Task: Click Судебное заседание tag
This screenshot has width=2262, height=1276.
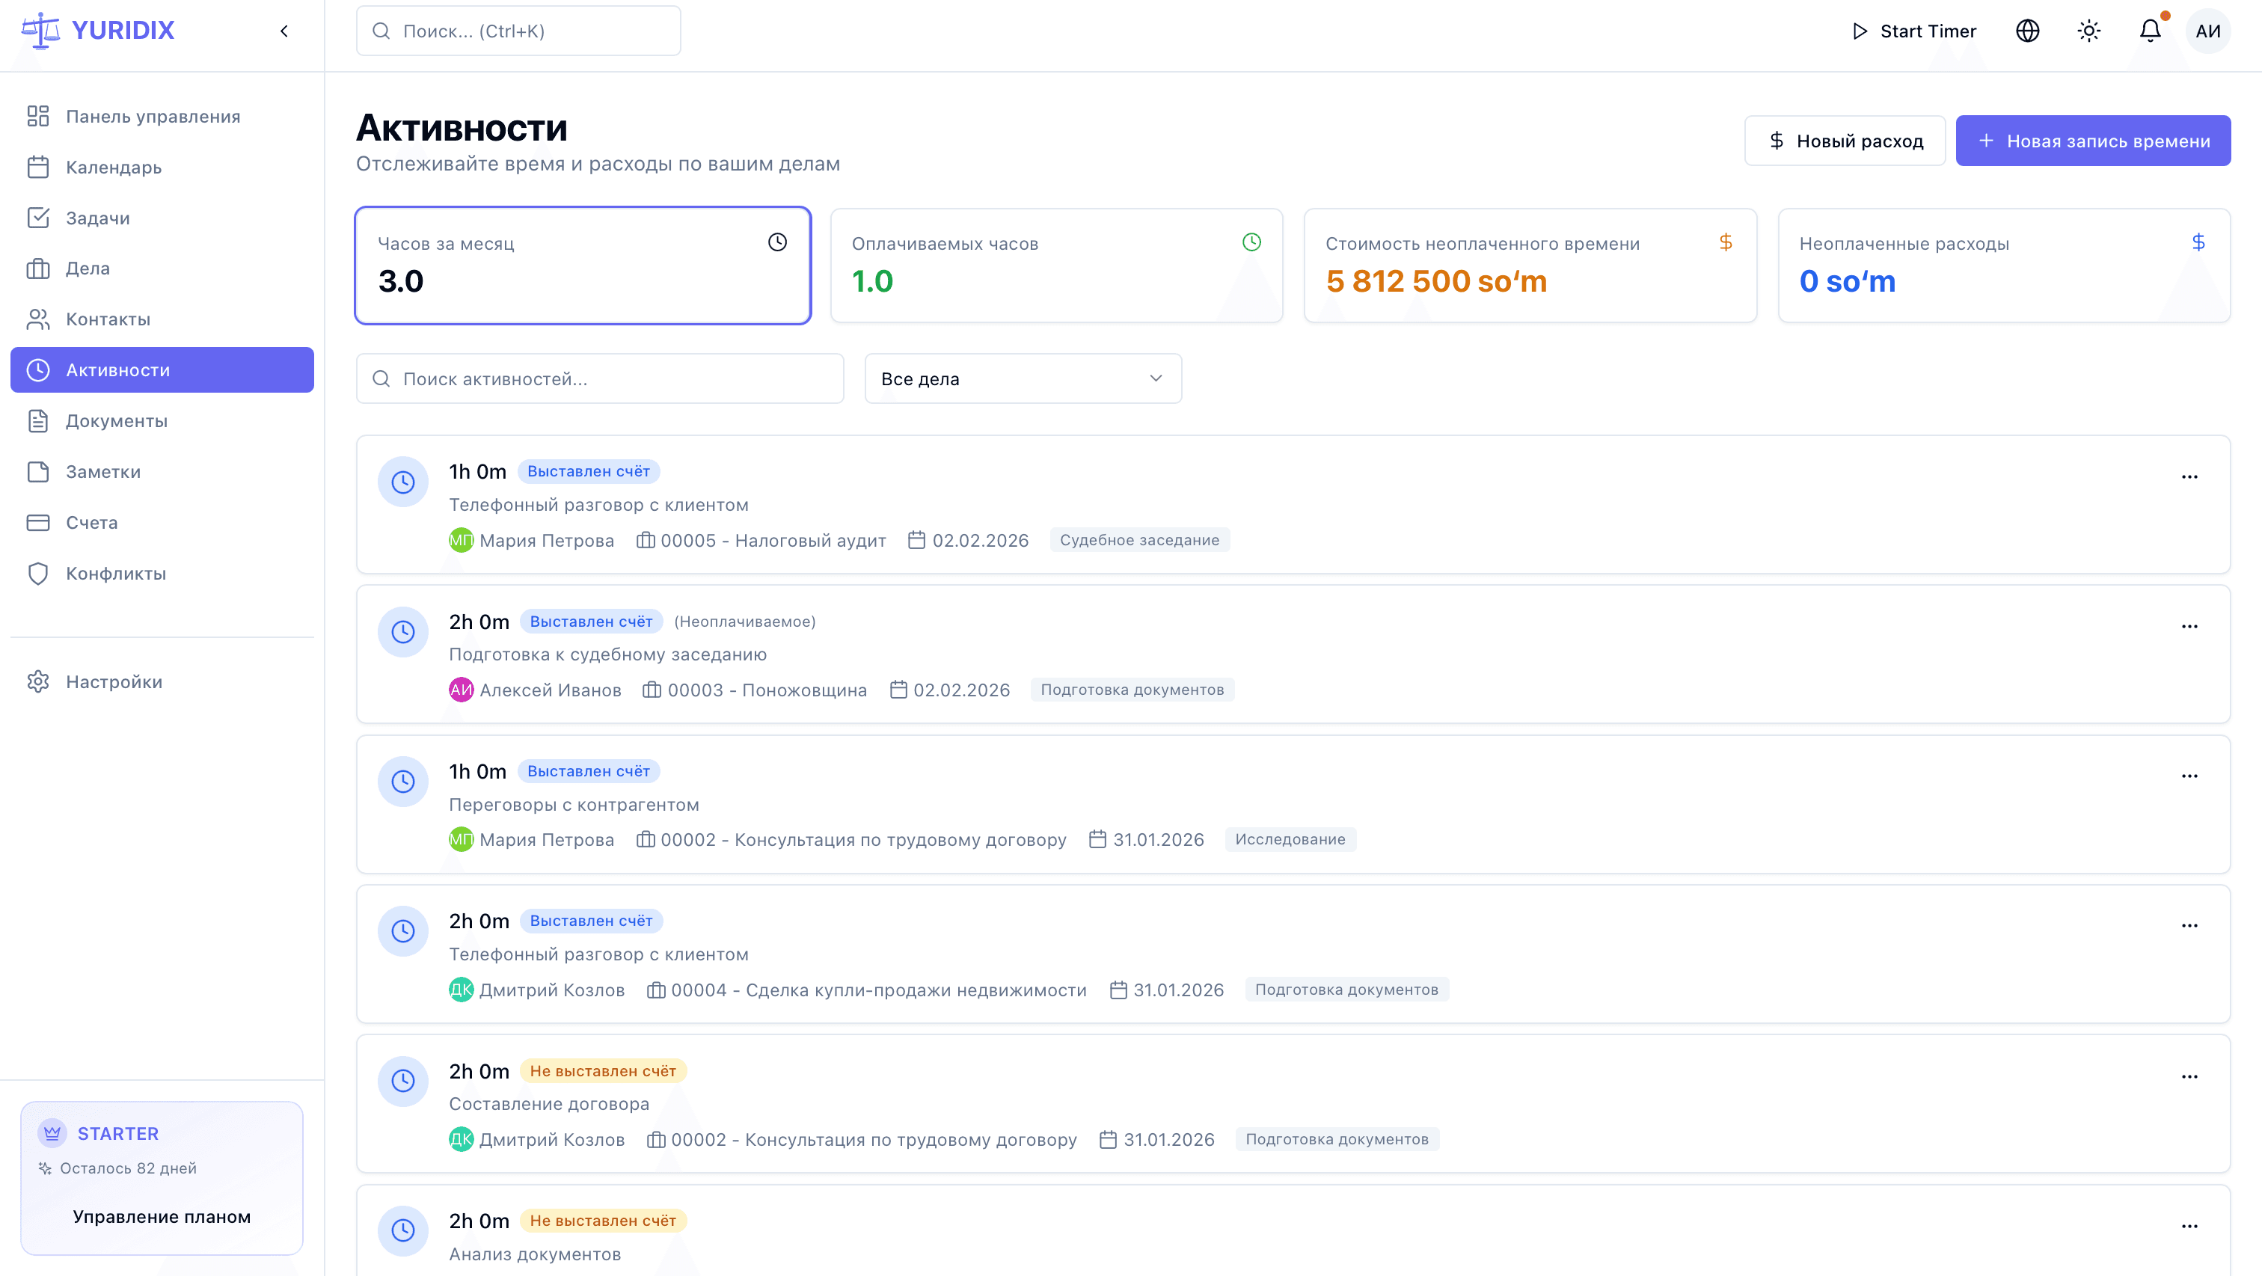Action: coord(1140,541)
